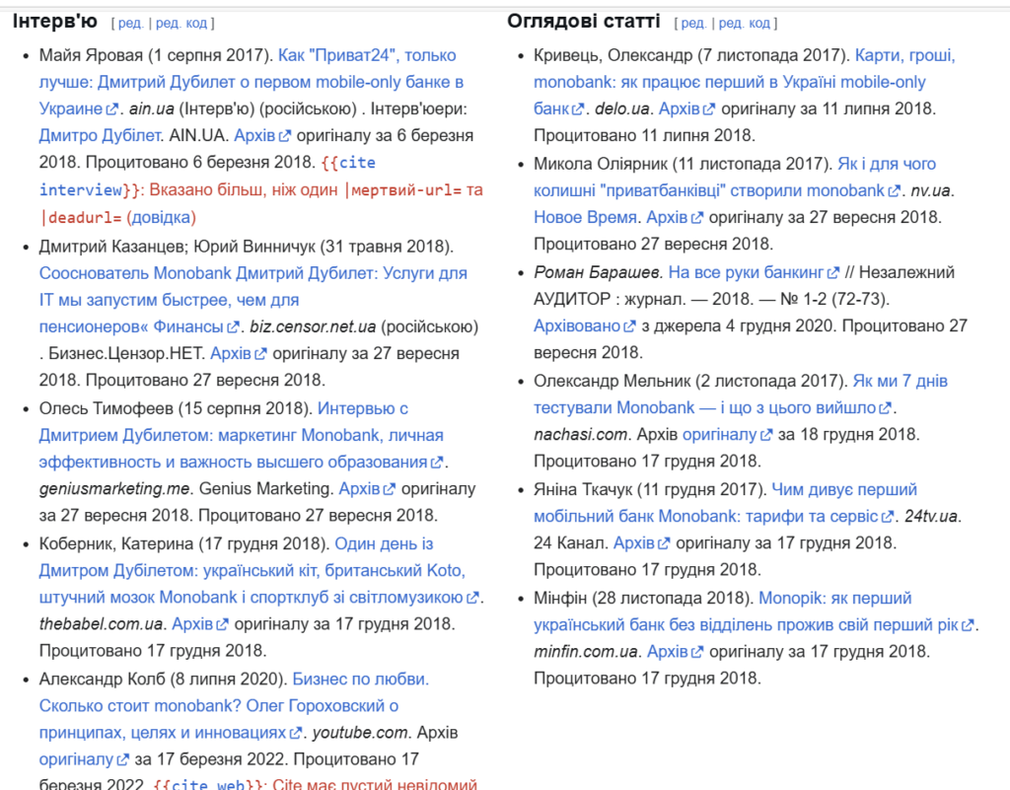Open Архів link in delo.ua entry
The width and height of the screenshot is (1010, 790).
click(x=687, y=108)
